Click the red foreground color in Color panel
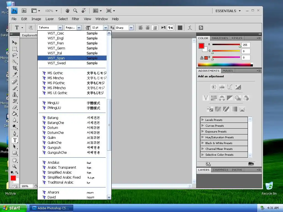283x212 pixels. pyautogui.click(x=201, y=46)
